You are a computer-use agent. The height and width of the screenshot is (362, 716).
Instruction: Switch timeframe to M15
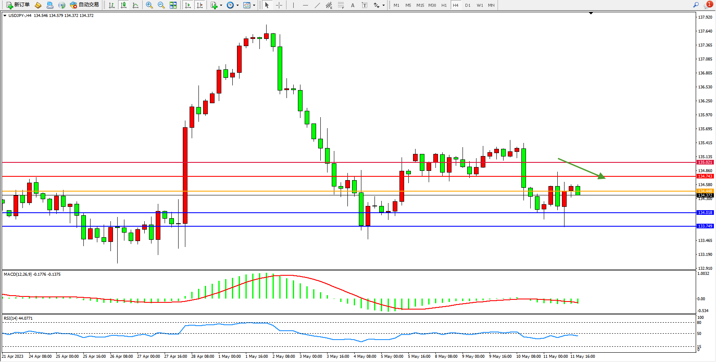click(x=420, y=5)
